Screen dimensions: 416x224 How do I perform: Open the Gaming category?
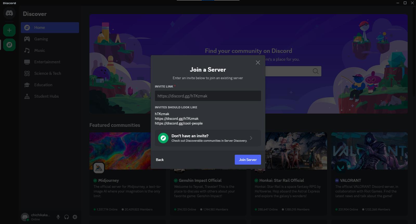pos(50,39)
